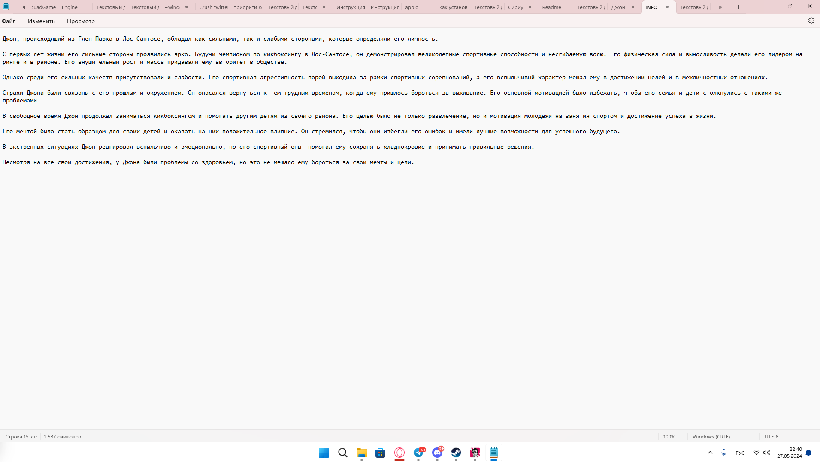820x462 pixels.
Task: Add a new tab with plus button
Action: coord(738,7)
